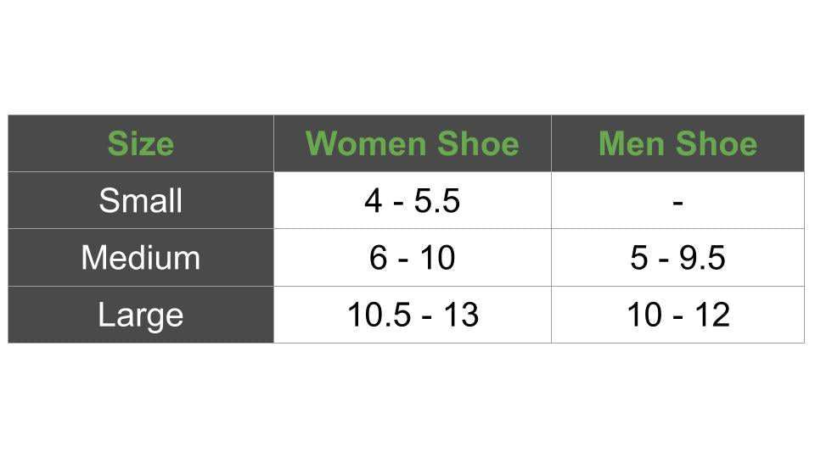Select the Women Shoe column header
This screenshot has width=815, height=458.
coord(412,143)
